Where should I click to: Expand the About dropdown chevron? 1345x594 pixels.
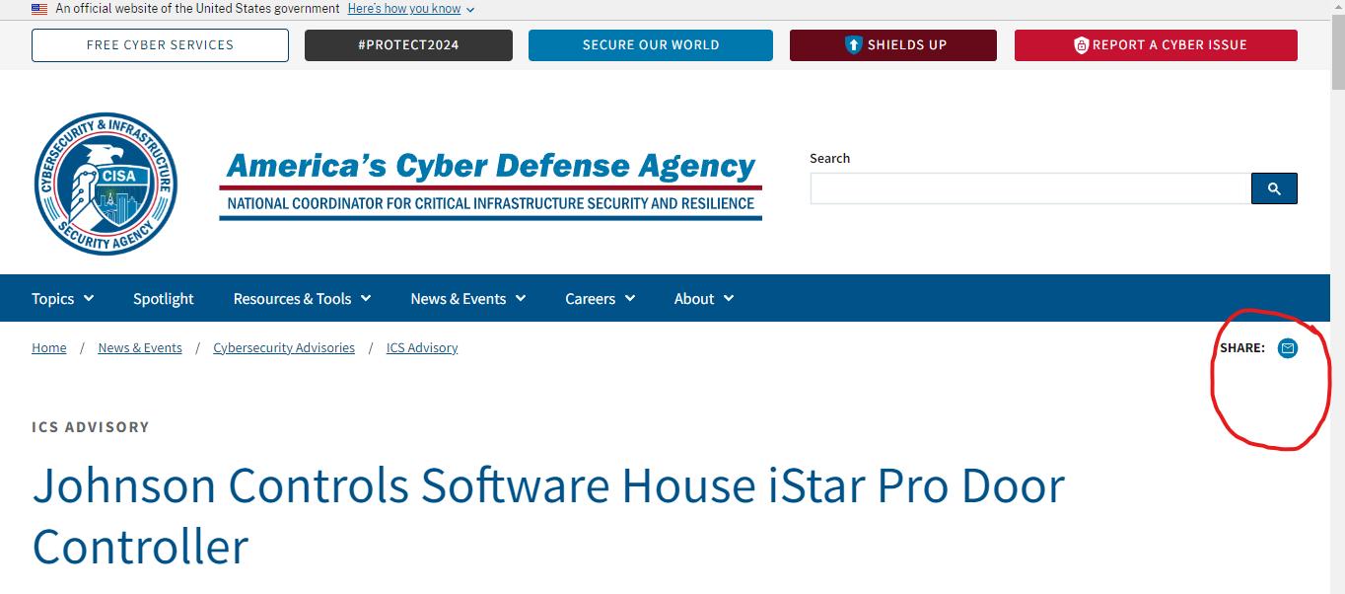point(729,298)
